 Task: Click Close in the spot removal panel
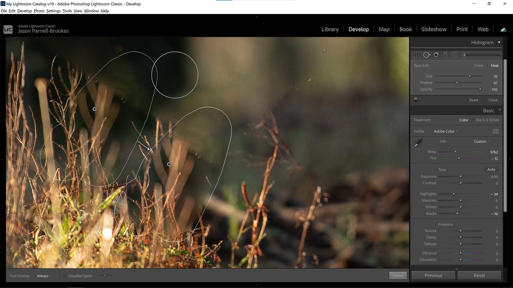pos(493,100)
